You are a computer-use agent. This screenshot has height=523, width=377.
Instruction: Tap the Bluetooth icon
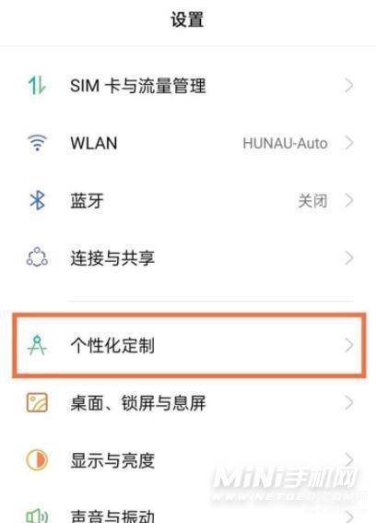coord(38,200)
